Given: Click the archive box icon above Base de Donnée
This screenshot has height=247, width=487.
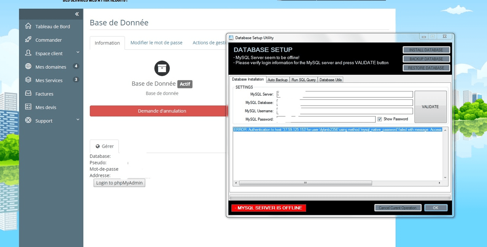Looking at the screenshot, I should click(x=162, y=68).
